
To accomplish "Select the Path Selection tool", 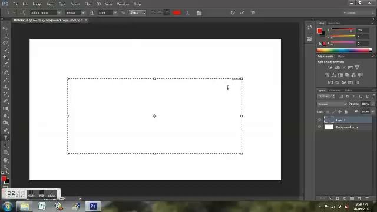I will (x=5, y=145).
